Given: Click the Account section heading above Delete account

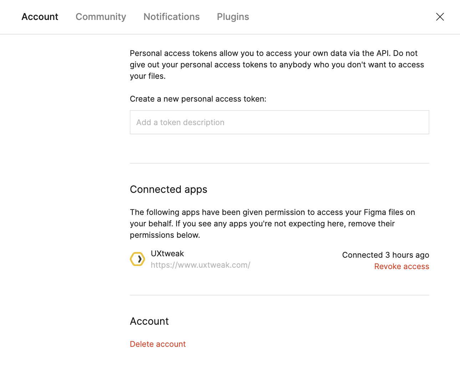Looking at the screenshot, I should (149, 321).
